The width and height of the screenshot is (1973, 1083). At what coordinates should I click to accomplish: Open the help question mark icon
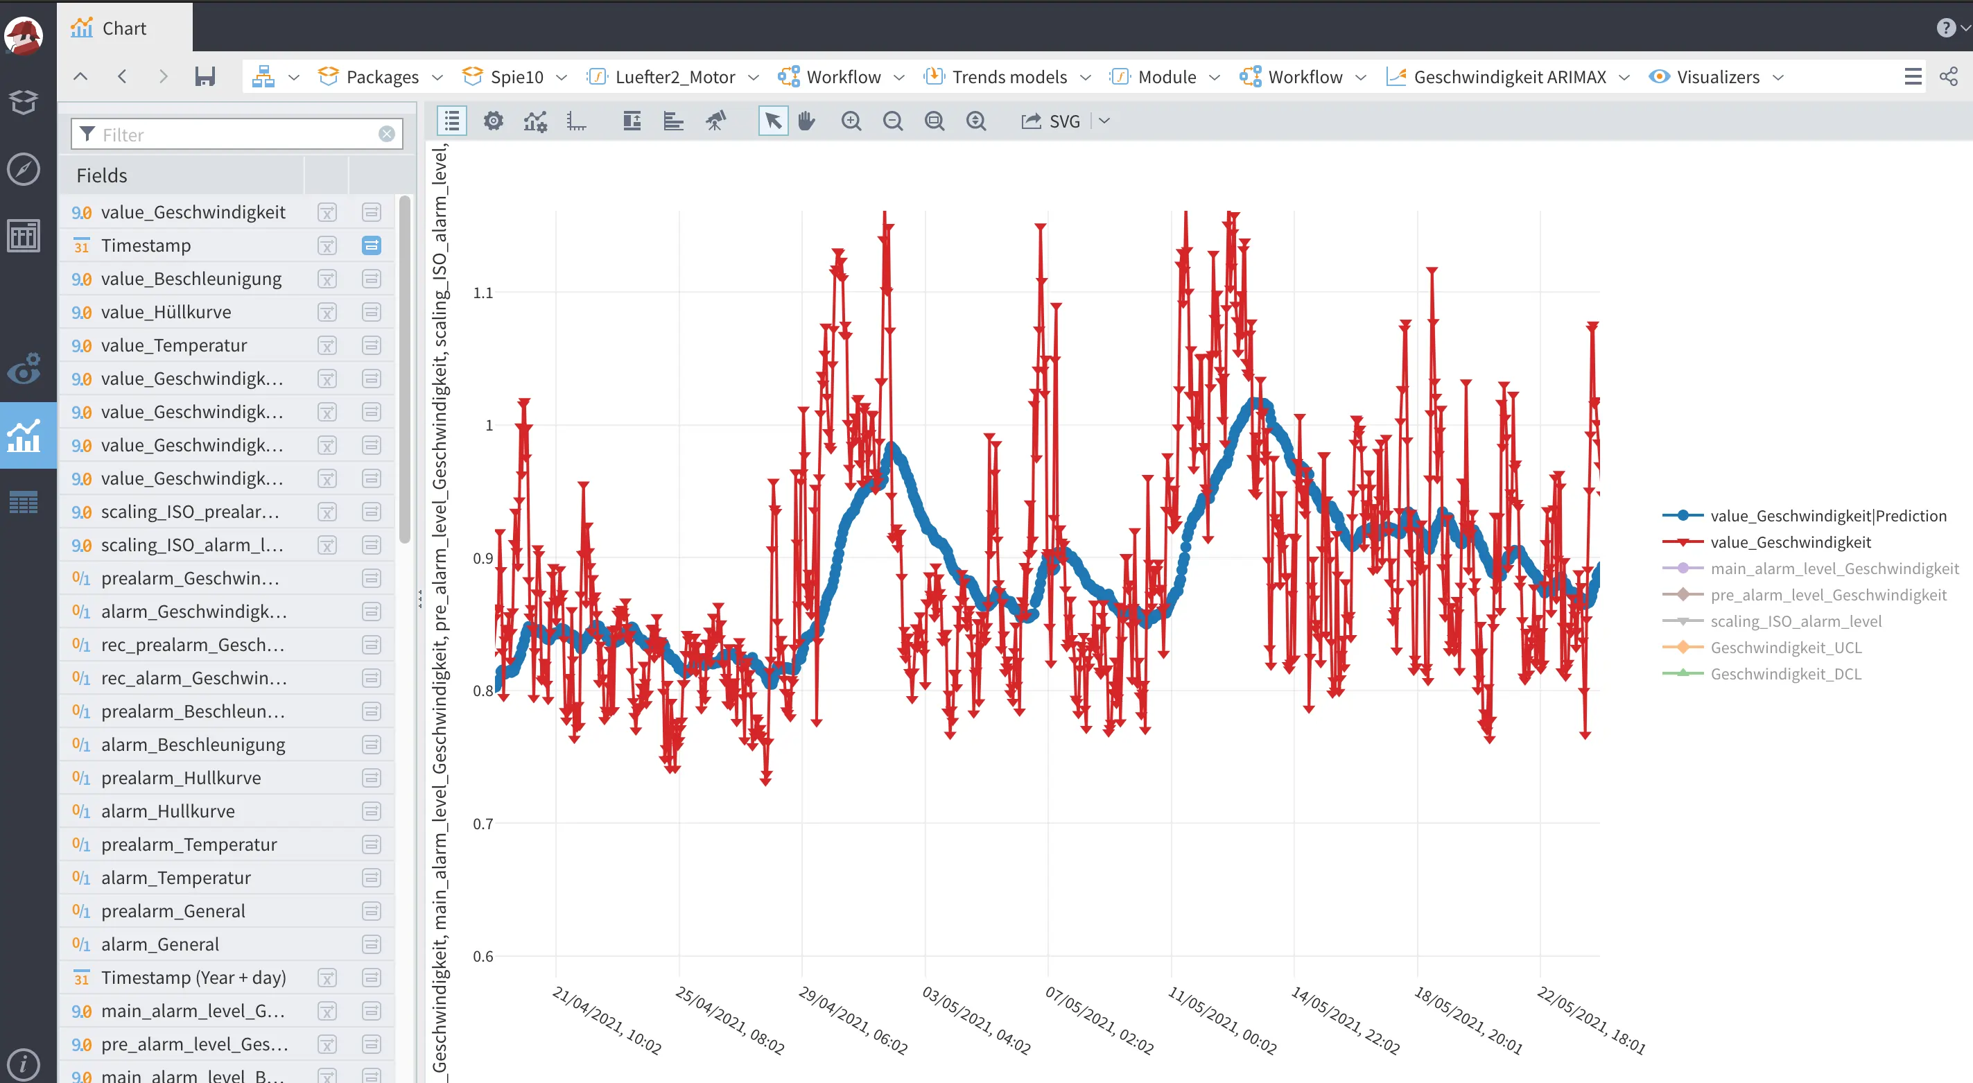pyautogui.click(x=1945, y=28)
